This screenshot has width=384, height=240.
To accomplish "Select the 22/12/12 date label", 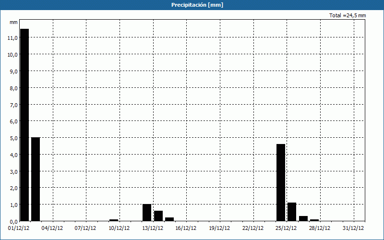I will (x=253, y=228).
